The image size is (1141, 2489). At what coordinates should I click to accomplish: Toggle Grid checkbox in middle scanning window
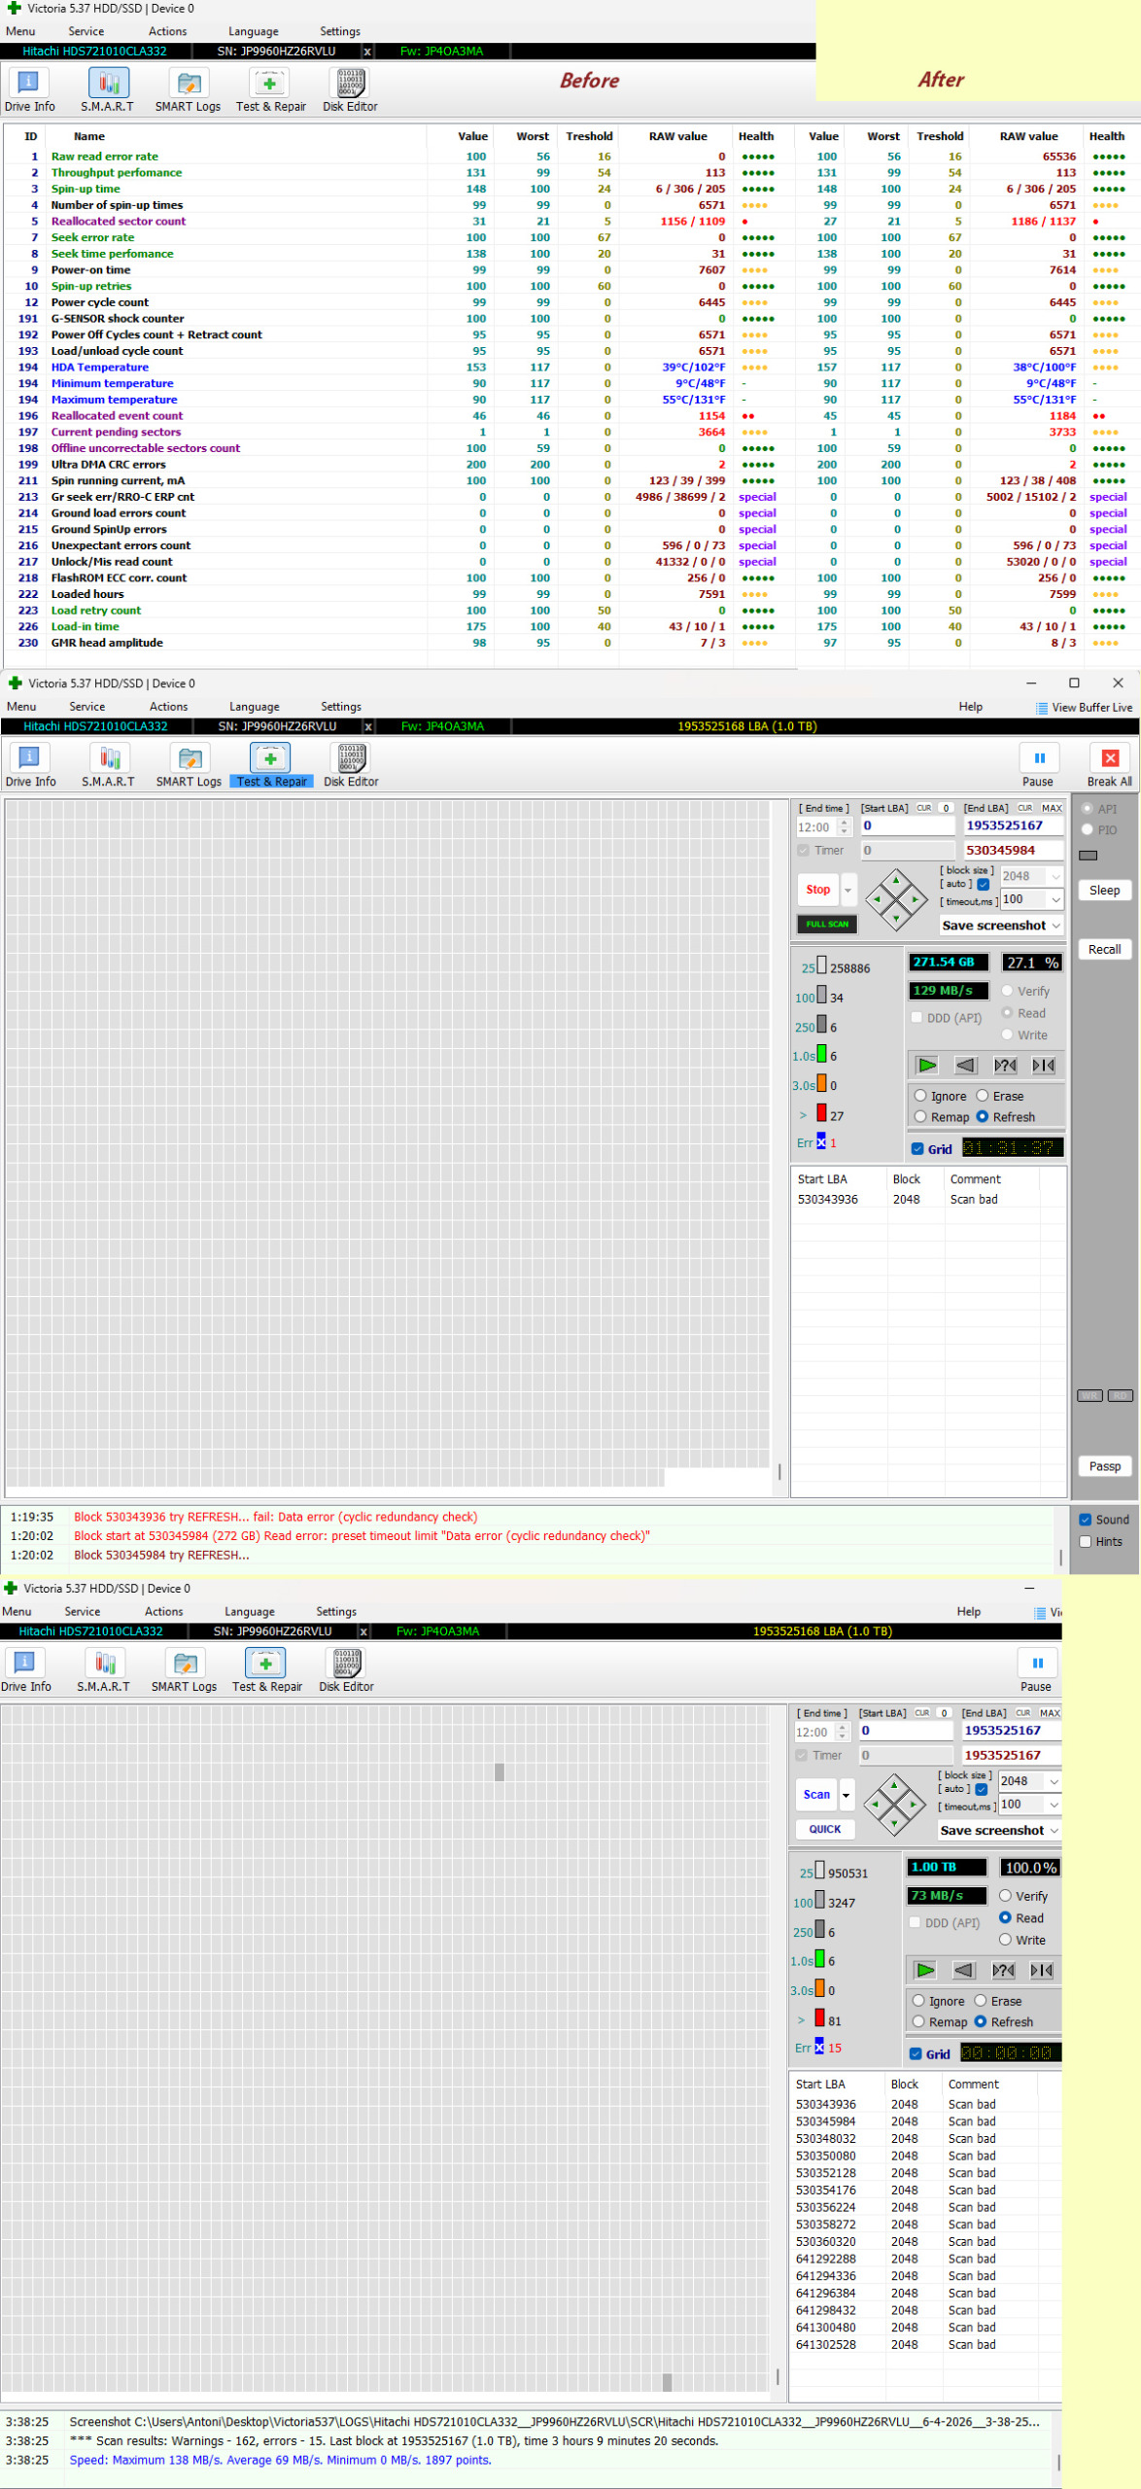[x=917, y=1148]
